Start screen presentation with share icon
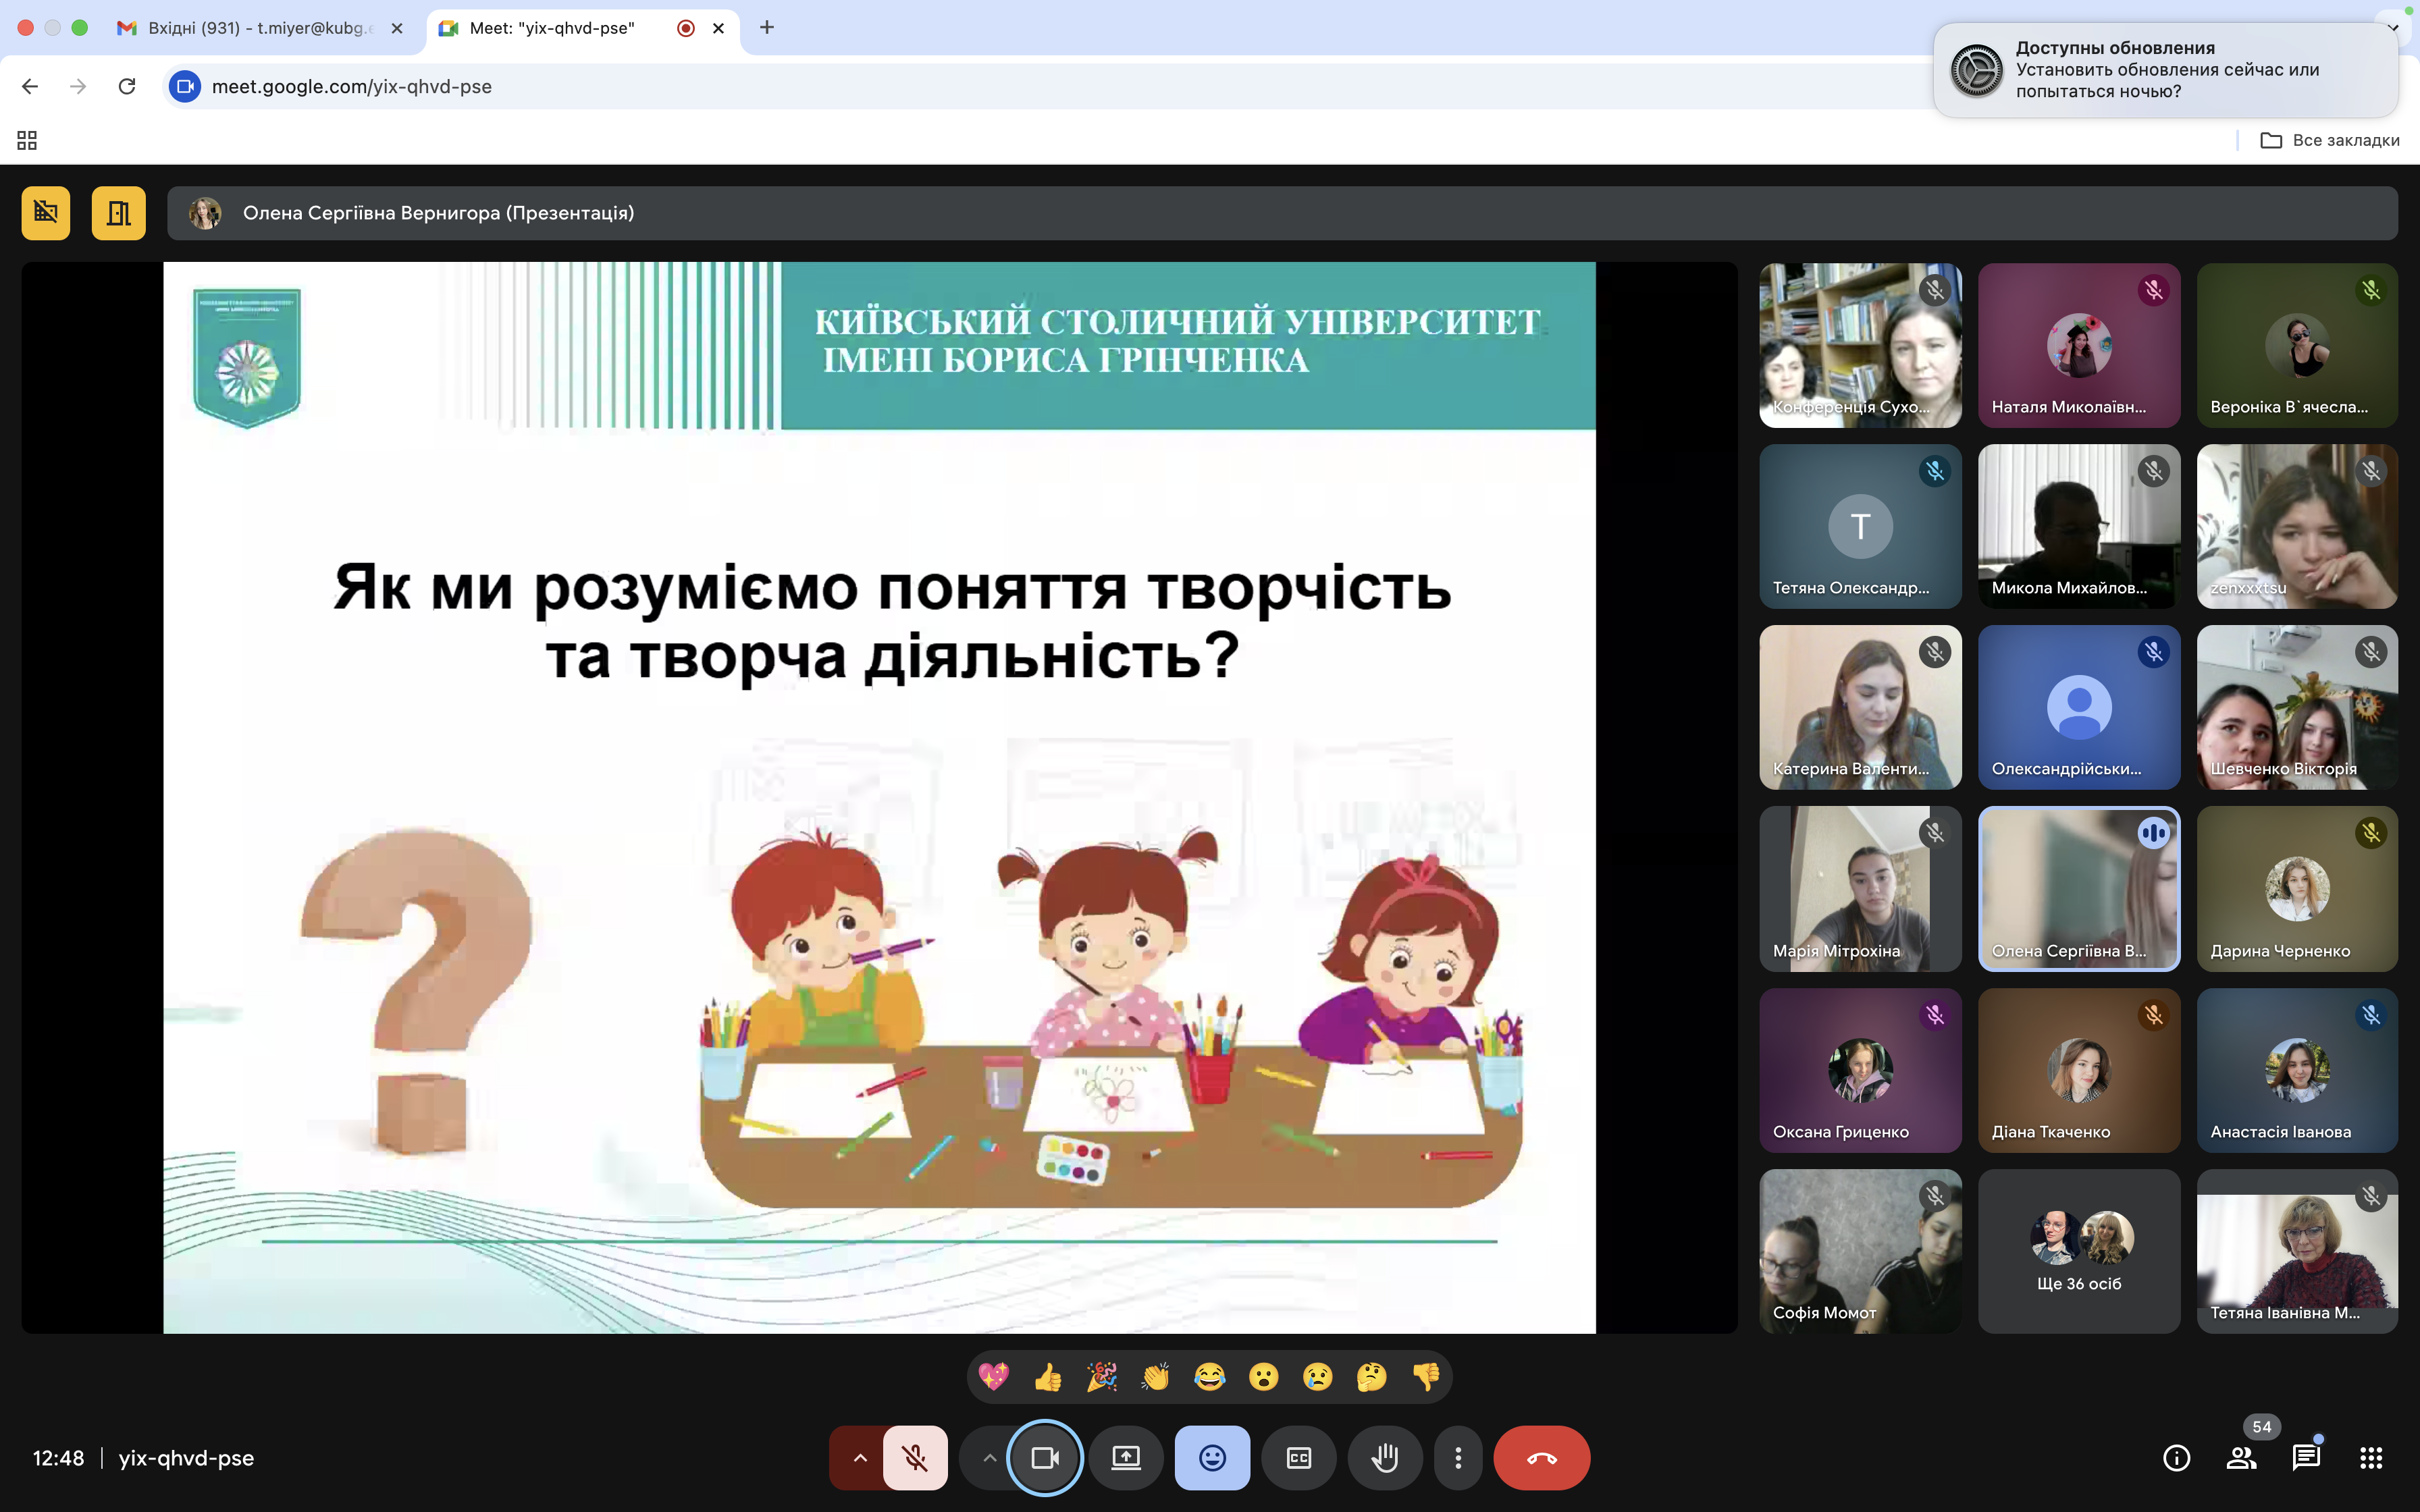 click(1126, 1458)
